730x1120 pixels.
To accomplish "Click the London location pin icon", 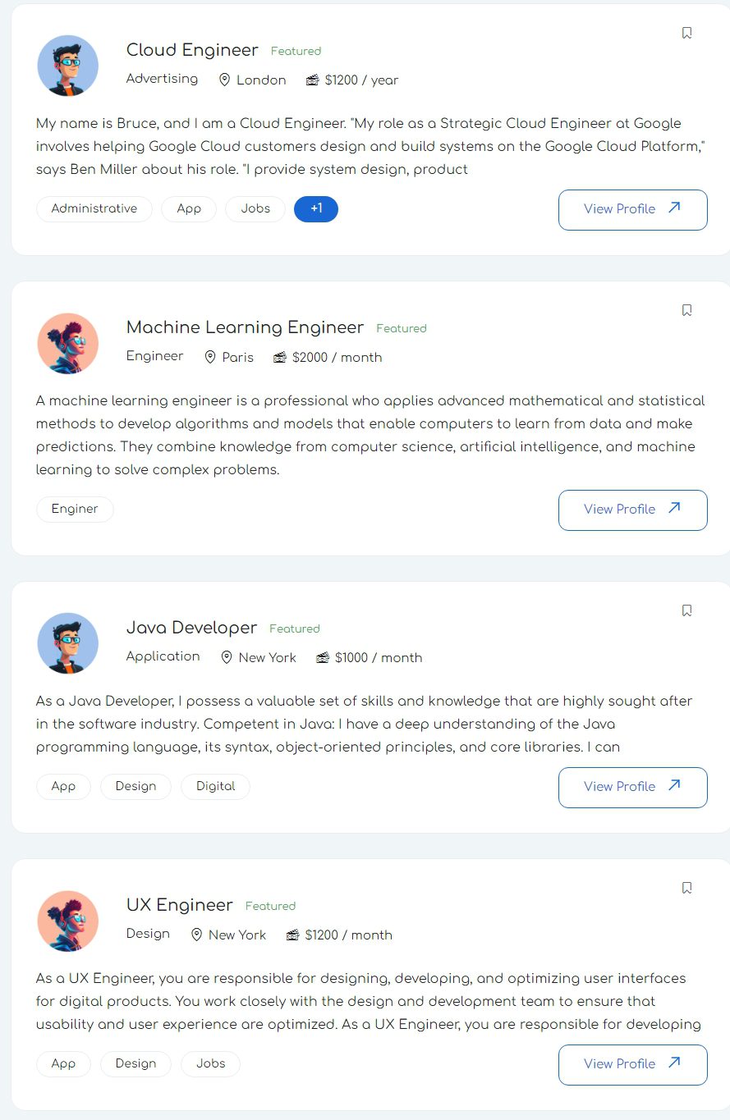I will click(x=225, y=80).
